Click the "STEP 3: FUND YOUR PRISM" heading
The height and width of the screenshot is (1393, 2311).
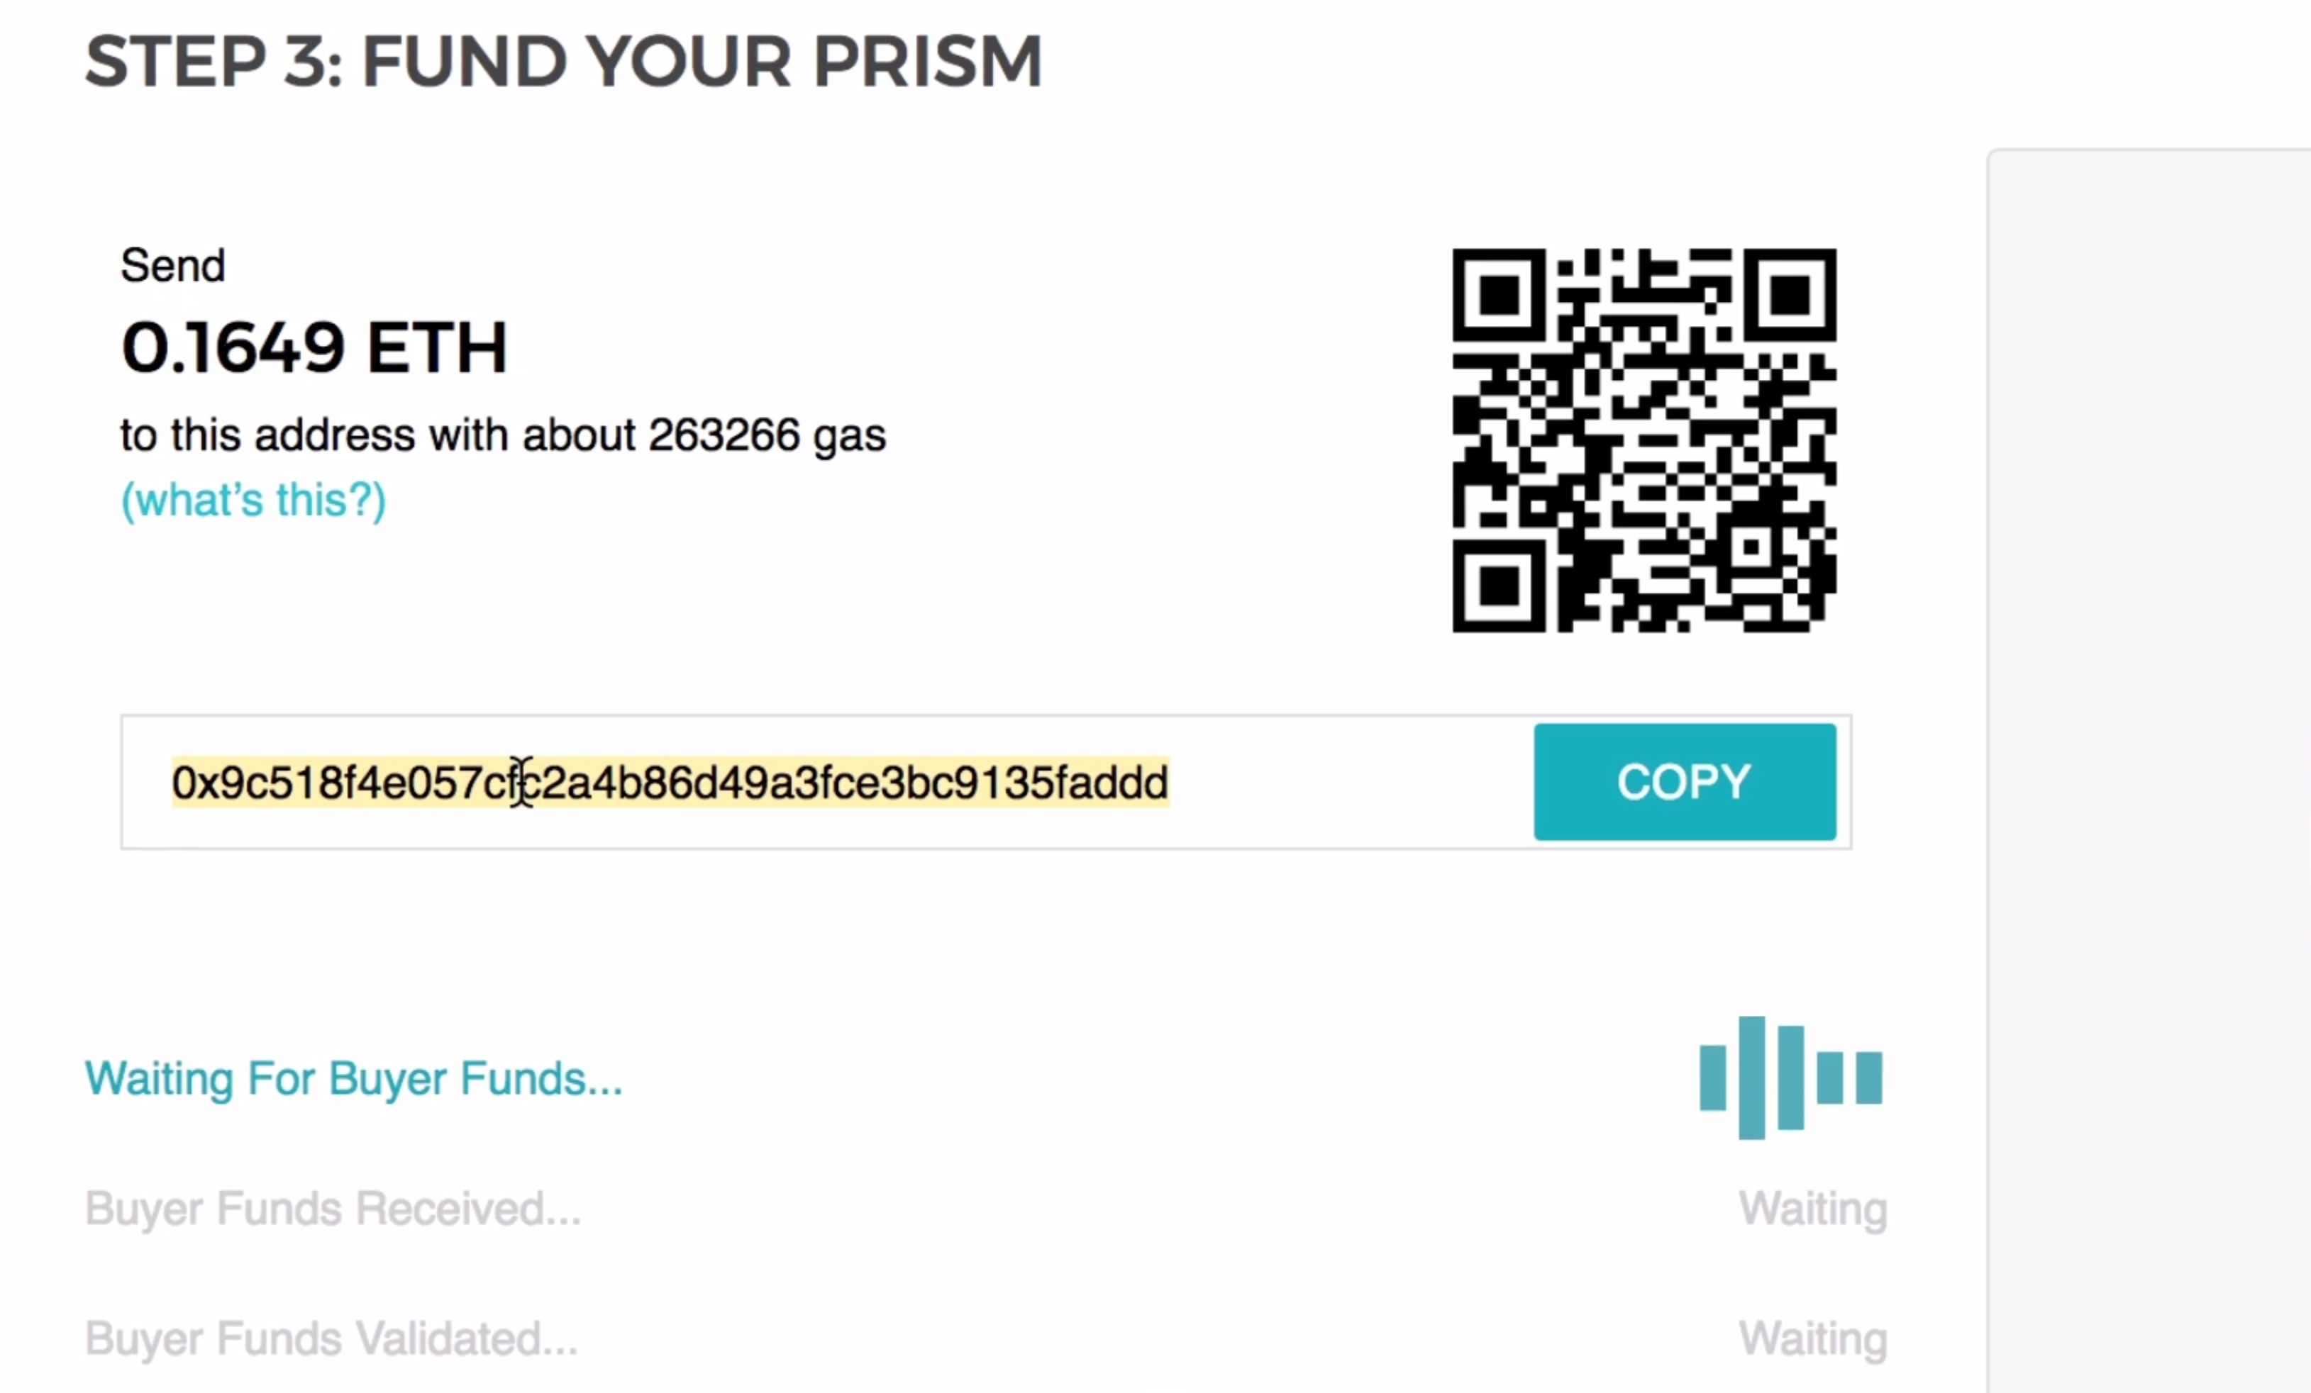[562, 62]
